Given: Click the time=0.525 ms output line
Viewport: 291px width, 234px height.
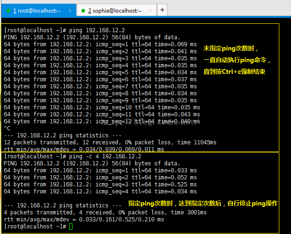Looking at the screenshot, I should coord(100,184).
